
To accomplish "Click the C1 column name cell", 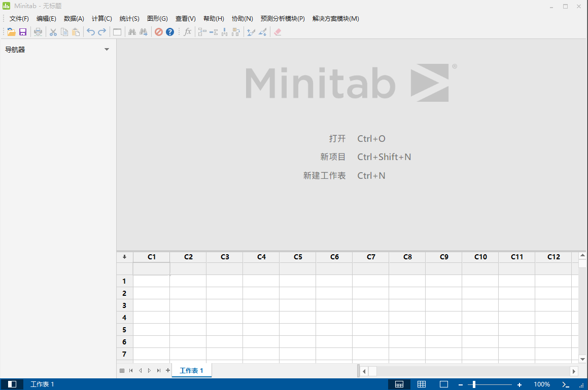I will [152, 269].
